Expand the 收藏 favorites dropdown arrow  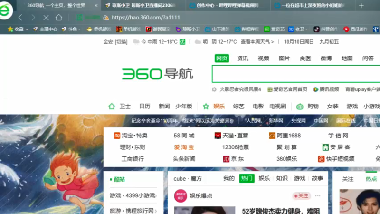click(27, 29)
